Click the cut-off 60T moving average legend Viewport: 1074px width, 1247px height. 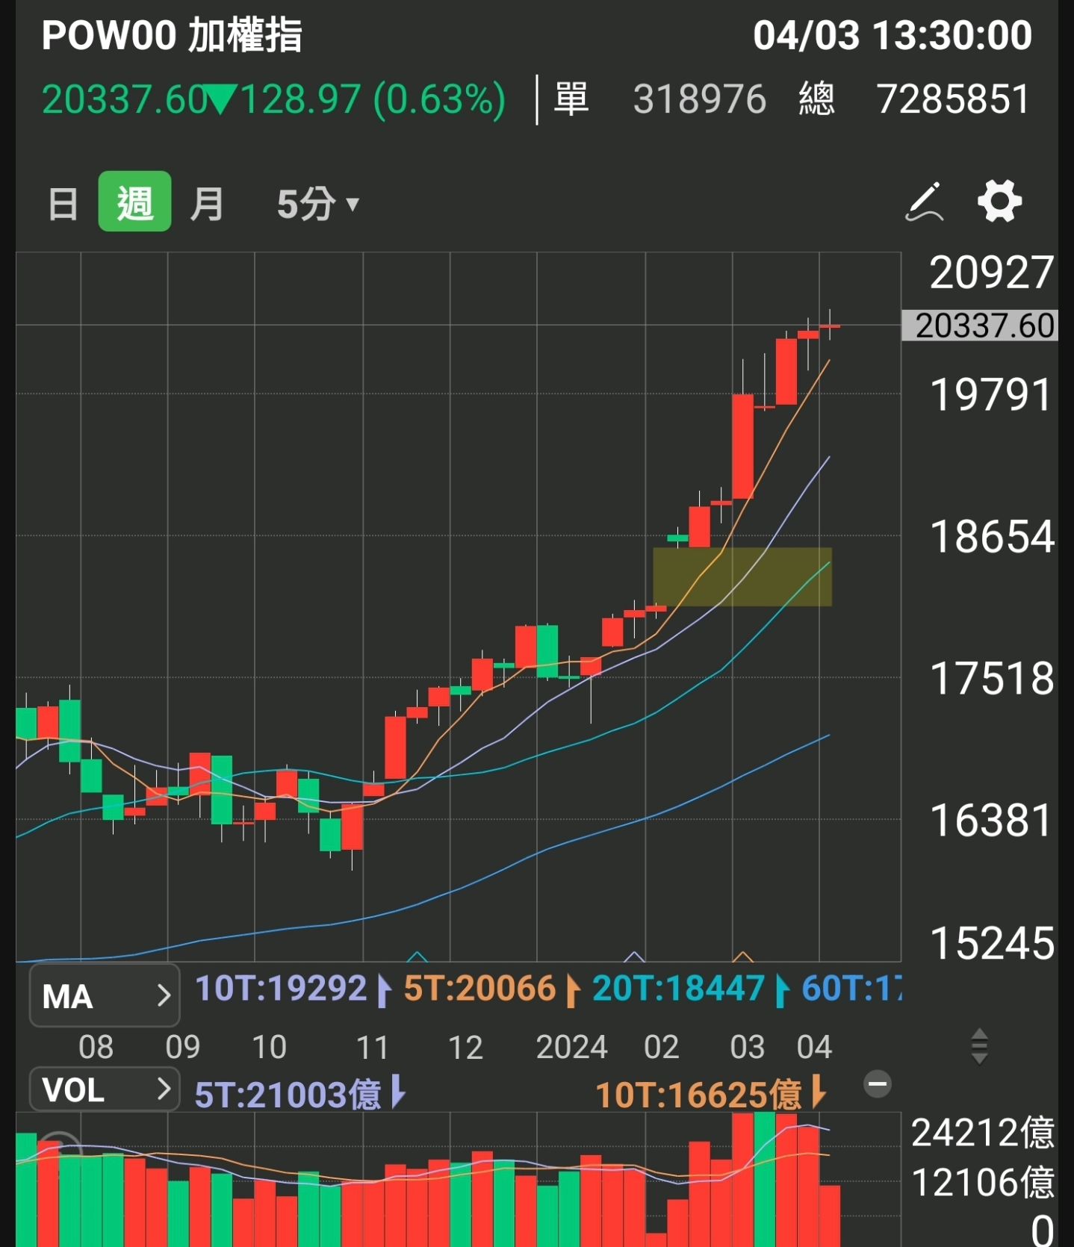(x=851, y=989)
